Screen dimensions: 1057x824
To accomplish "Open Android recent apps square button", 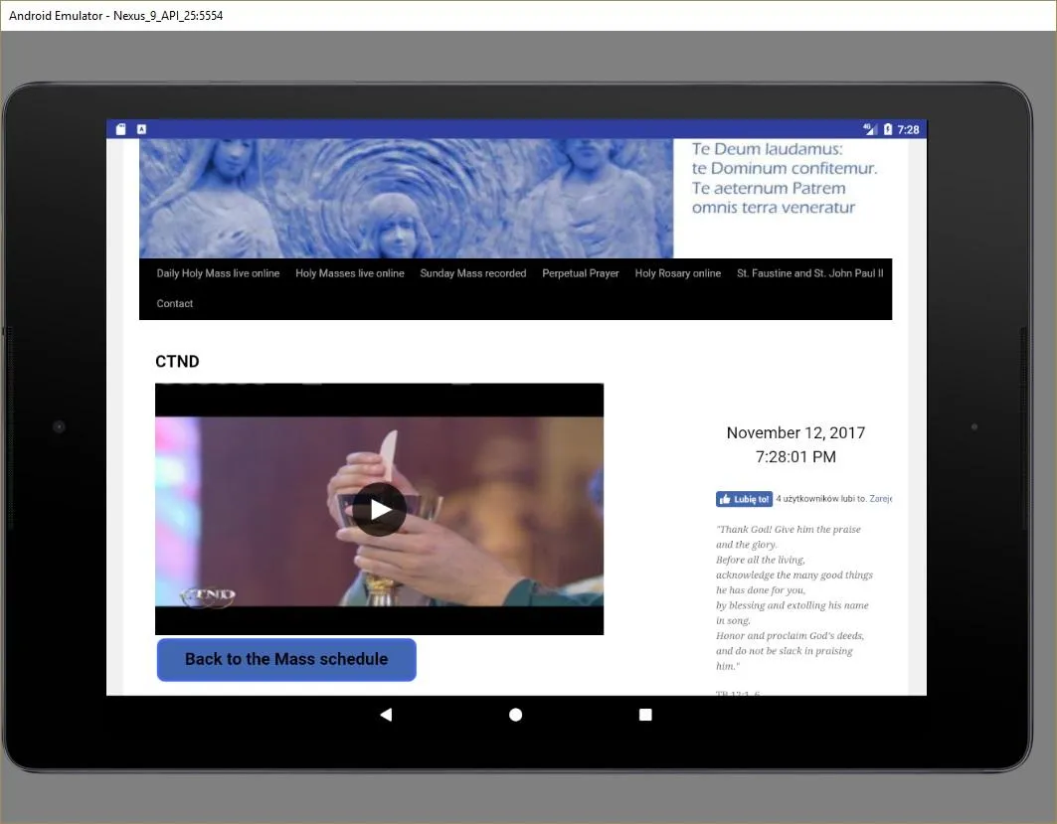I will coord(645,715).
